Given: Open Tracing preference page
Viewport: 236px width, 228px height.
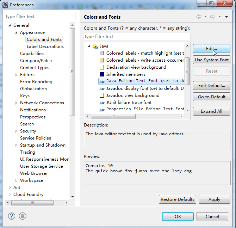Looking at the screenshot, I should [x=27, y=152].
